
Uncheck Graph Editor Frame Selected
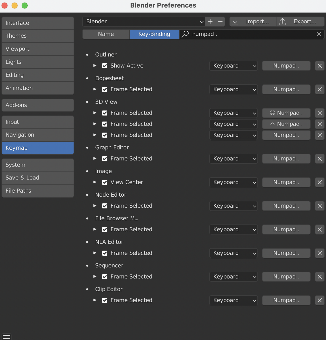[105, 159]
